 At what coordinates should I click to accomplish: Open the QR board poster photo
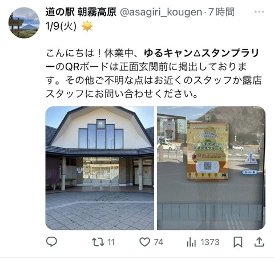[x=211, y=168]
